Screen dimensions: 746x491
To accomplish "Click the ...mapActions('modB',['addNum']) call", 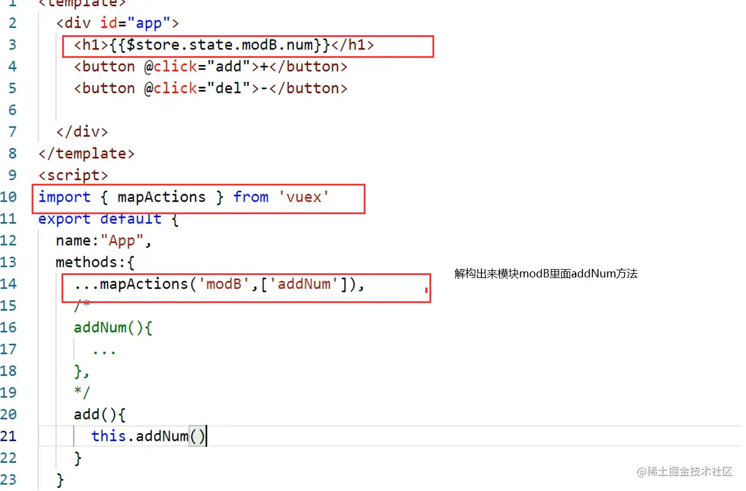I will [219, 284].
